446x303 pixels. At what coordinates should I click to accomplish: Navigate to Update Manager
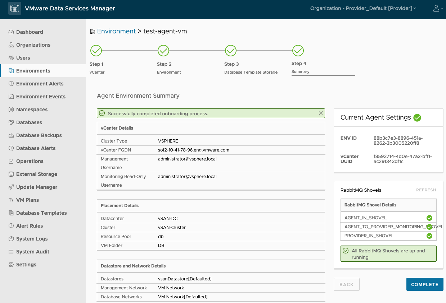(37, 187)
